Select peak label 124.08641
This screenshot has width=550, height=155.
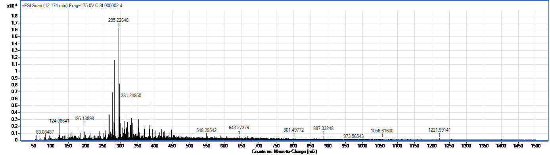(x=59, y=121)
